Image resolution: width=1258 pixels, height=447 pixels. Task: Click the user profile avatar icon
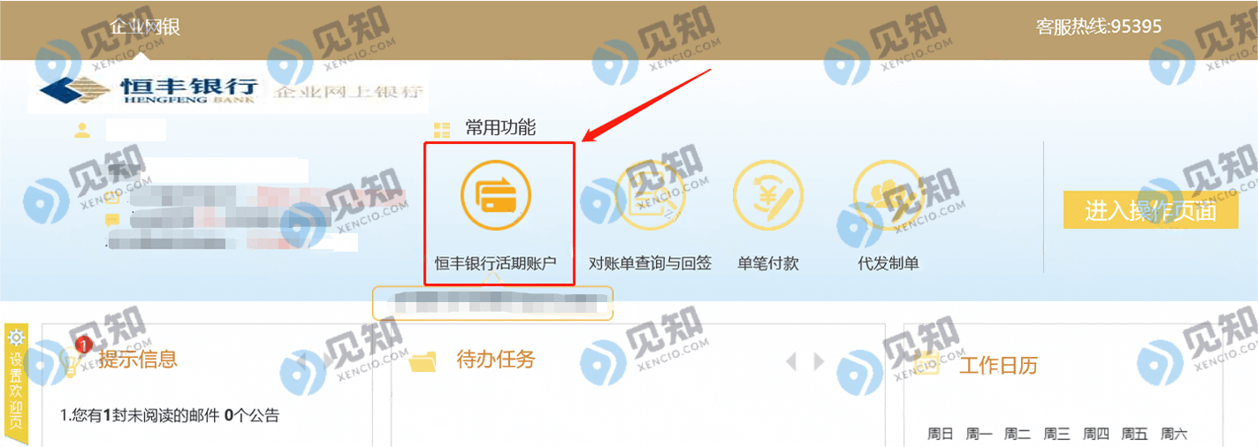[x=83, y=131]
